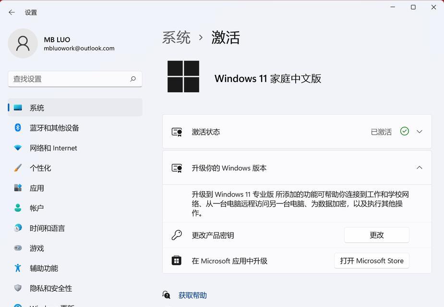Screen dimensions: 444x307
Task: Click the Wi-Fi network icon in sidebar
Action: pyautogui.click(x=18, y=148)
